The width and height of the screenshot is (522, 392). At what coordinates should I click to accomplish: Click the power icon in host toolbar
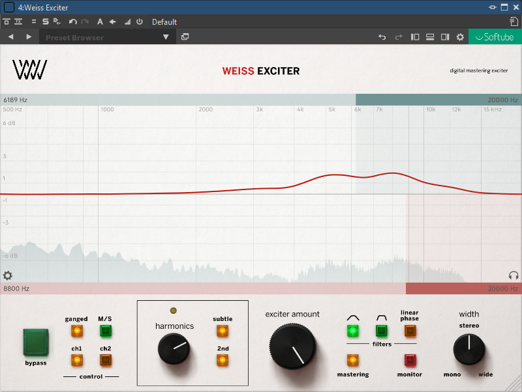[139, 21]
